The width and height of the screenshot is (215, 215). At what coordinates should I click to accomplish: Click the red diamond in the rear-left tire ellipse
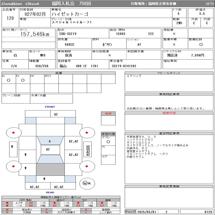[x=13, y=166]
